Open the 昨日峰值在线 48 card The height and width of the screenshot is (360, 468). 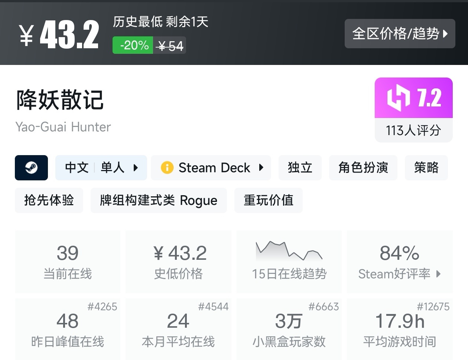[68, 329]
